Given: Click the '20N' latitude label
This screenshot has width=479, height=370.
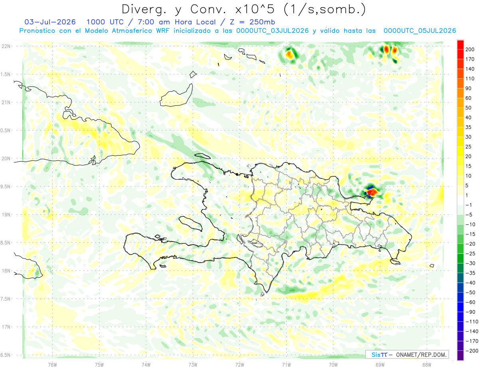Looking at the screenshot, I should click(x=6, y=158).
